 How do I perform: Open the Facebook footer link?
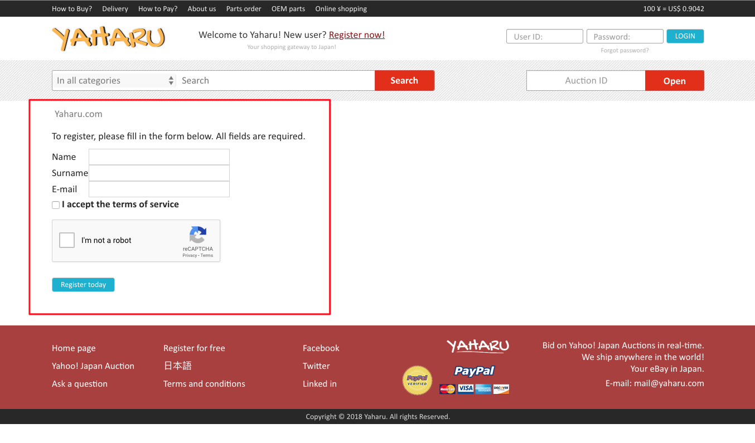tap(321, 348)
